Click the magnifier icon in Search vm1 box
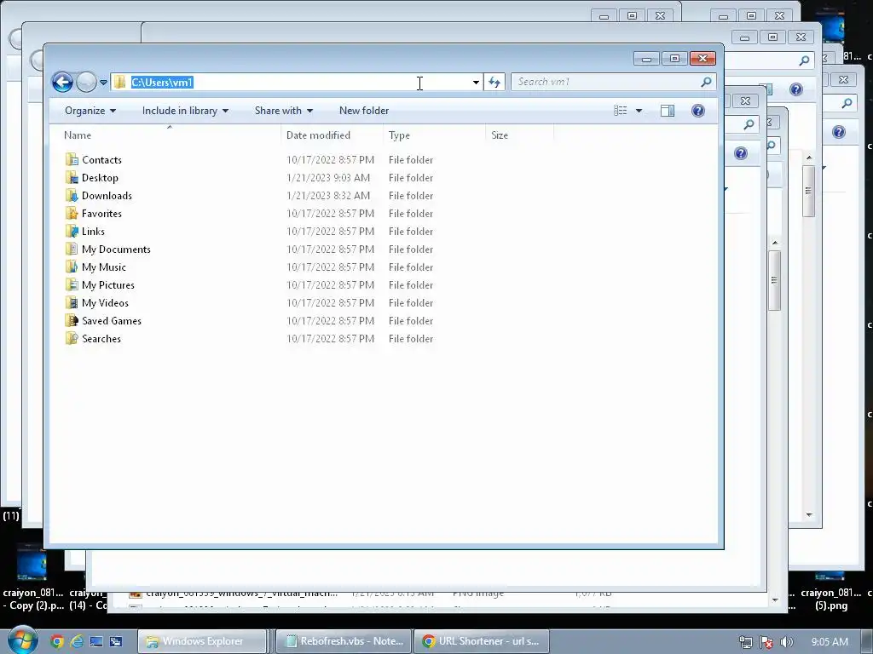Viewport: 873px width, 654px height. (706, 82)
